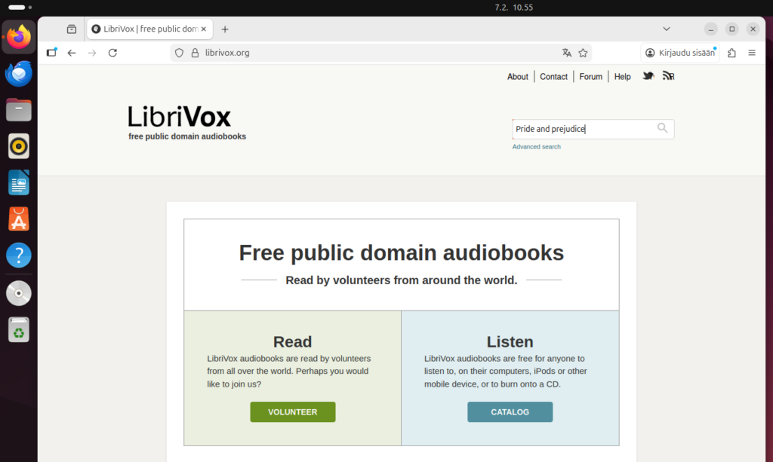Click the search magnifier icon

(x=662, y=128)
